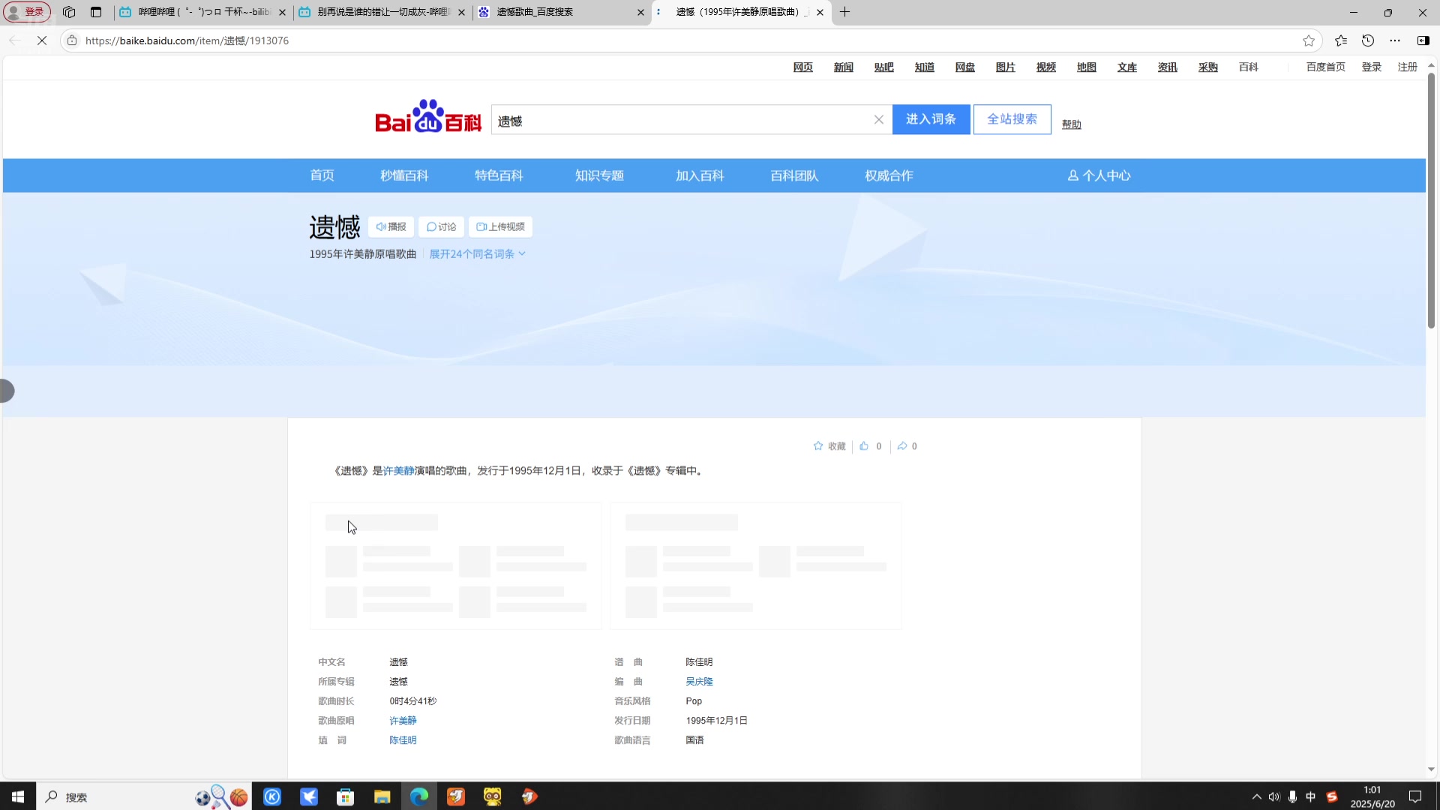Open 许美静 link in 歌曲原唱 row
1440x810 pixels.
[403, 721]
